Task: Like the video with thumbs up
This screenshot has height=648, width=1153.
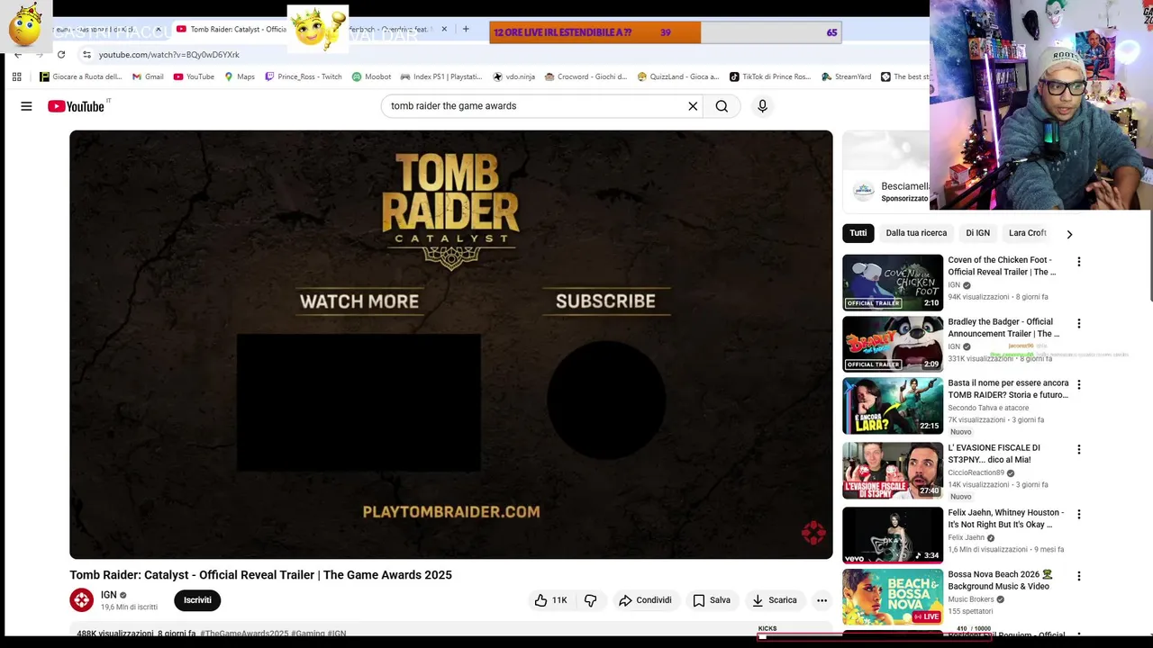Action: coord(550,600)
